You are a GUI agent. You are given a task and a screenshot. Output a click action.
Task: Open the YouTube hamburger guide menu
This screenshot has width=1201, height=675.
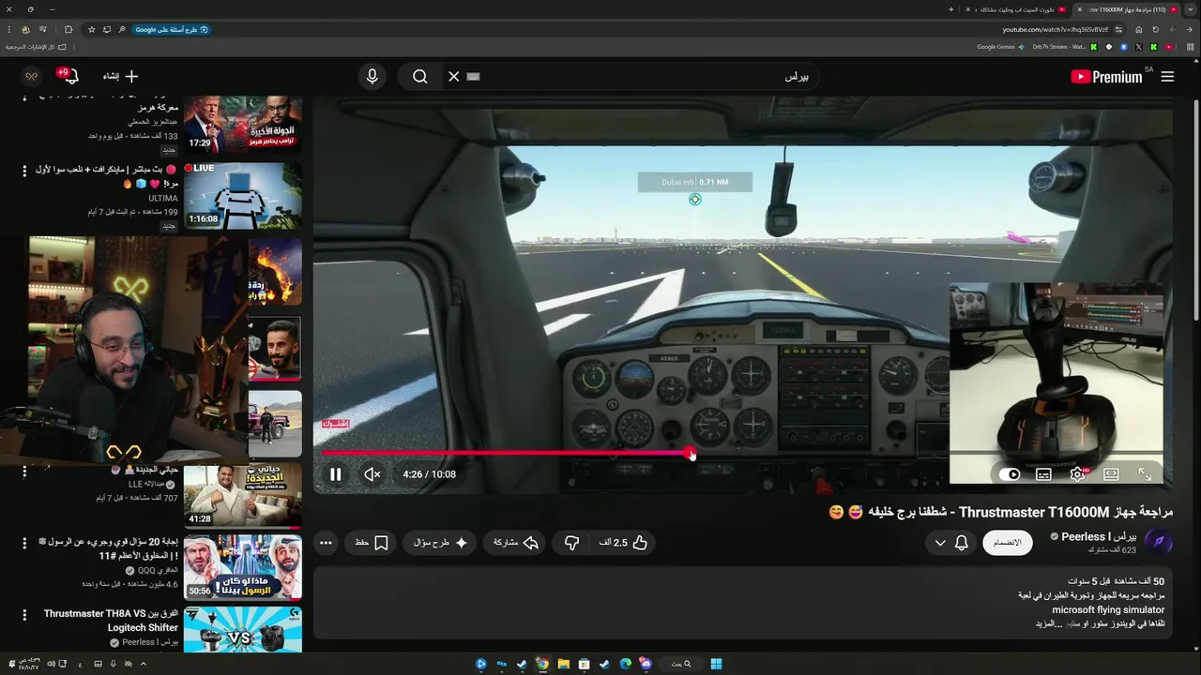pyautogui.click(x=1167, y=77)
